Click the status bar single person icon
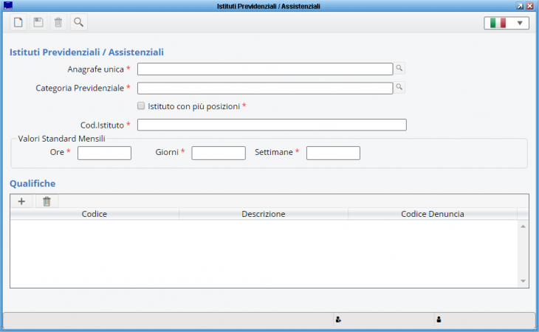This screenshot has width=539, height=332. pos(439,319)
